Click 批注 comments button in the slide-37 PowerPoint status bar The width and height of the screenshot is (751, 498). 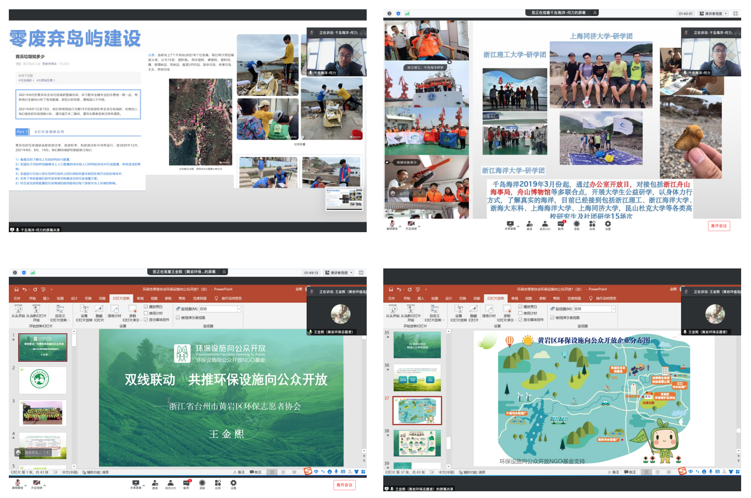coord(630,472)
